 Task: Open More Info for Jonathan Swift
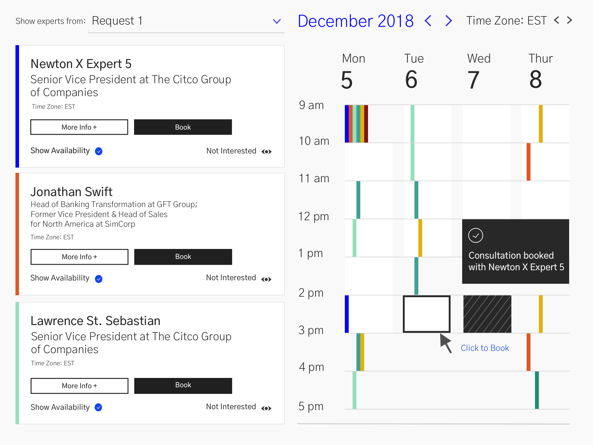pyautogui.click(x=79, y=257)
